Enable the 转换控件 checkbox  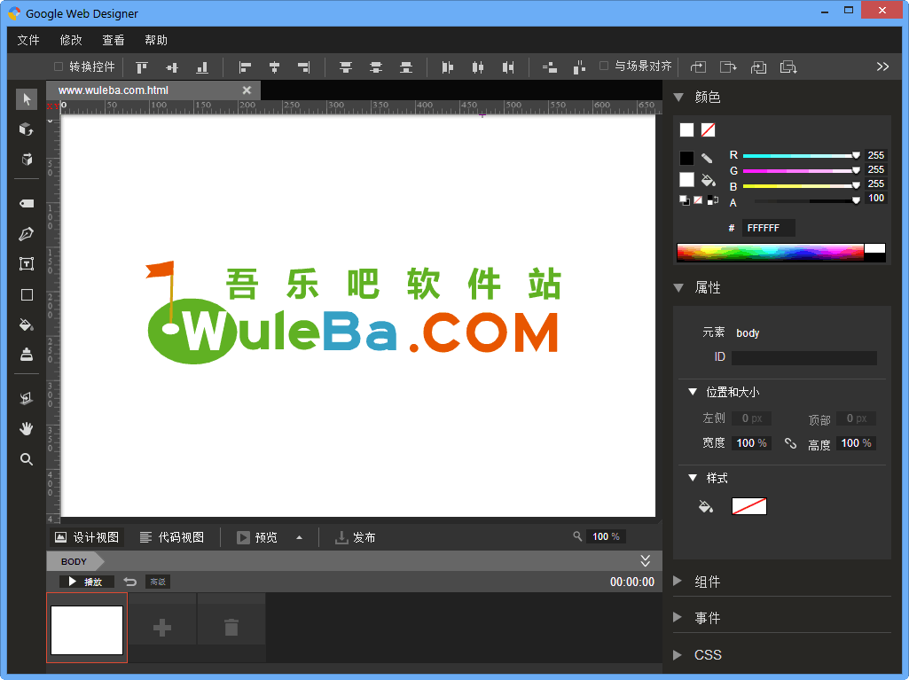pos(59,66)
